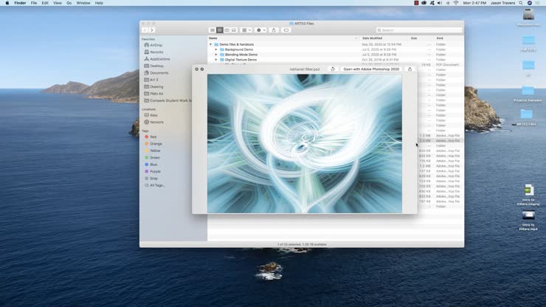Viewport: 546px width, 307px height.
Task: Open Plein Air folder in sidebar
Action: pos(153,94)
